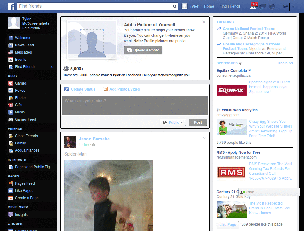The image size is (308, 231).
Task: Click Jason Barnabe's avatar thumbnail
Action: 70,142
